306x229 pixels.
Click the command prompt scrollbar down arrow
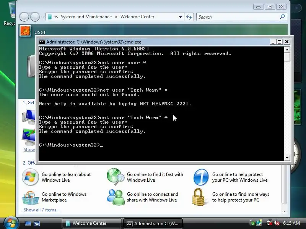tap(287, 158)
